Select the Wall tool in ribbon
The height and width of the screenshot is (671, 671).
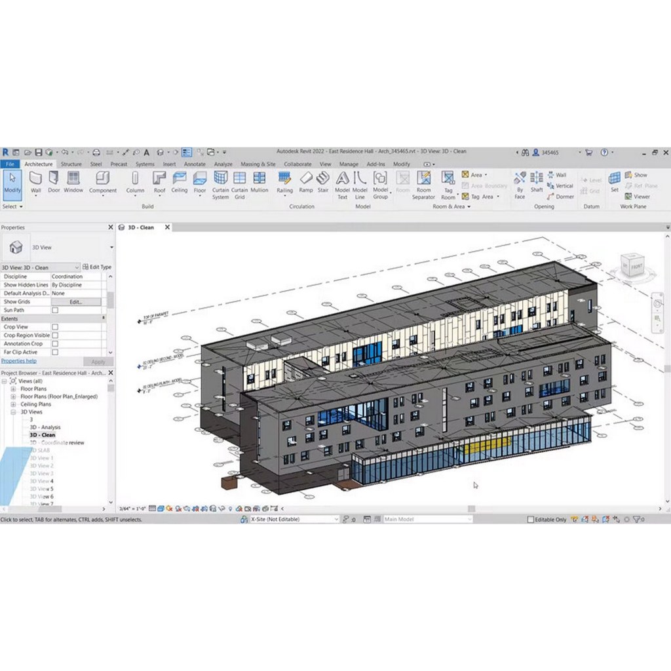(x=36, y=181)
